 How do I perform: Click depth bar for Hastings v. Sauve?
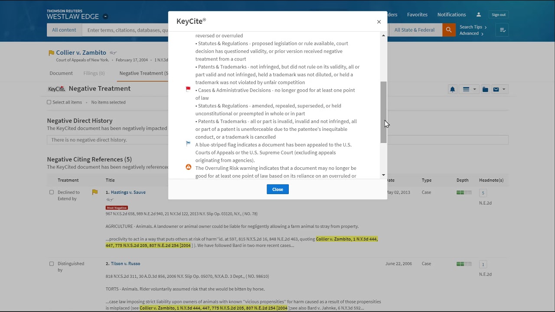coord(464,192)
